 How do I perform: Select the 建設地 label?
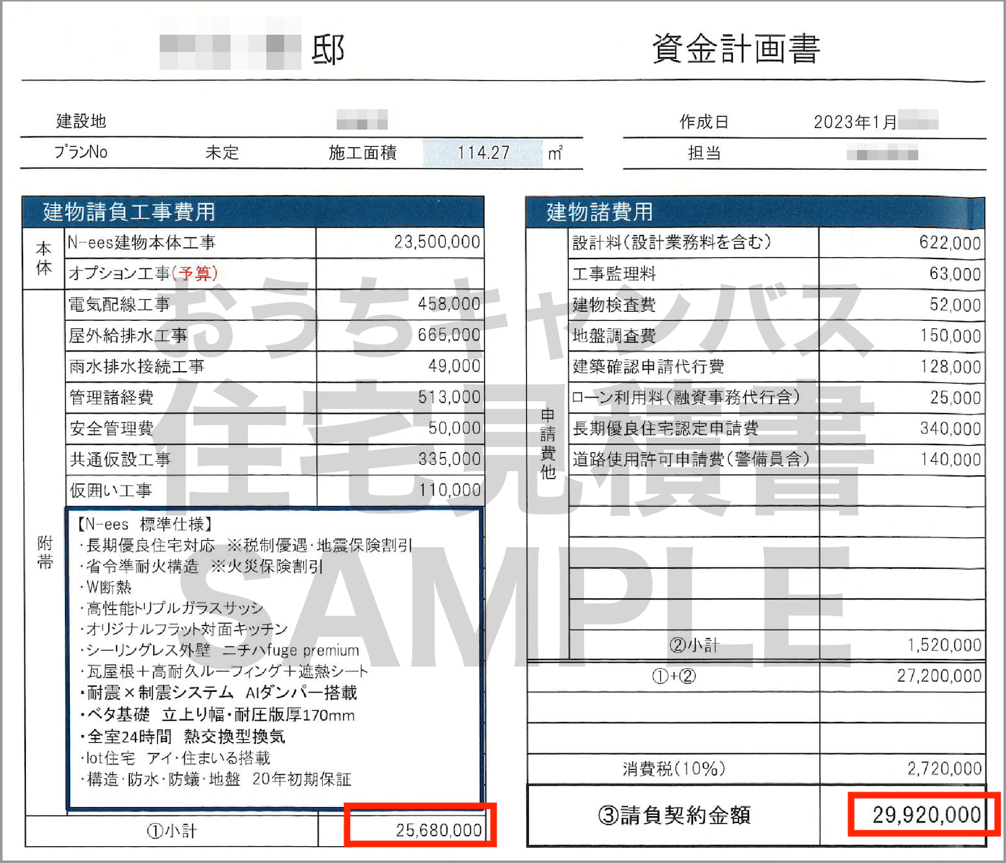click(81, 121)
